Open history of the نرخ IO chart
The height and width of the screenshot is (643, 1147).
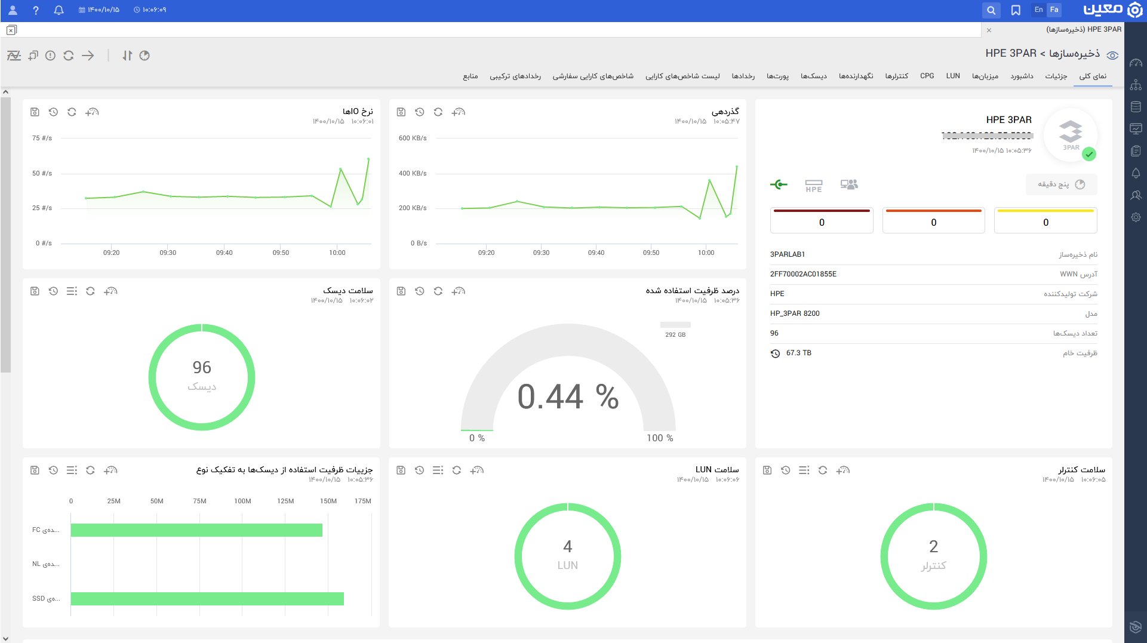(x=53, y=112)
